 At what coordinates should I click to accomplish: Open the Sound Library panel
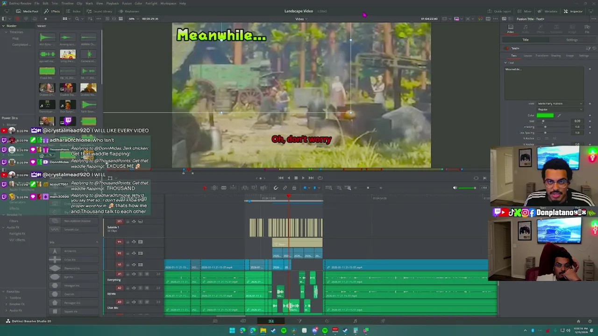100,11
